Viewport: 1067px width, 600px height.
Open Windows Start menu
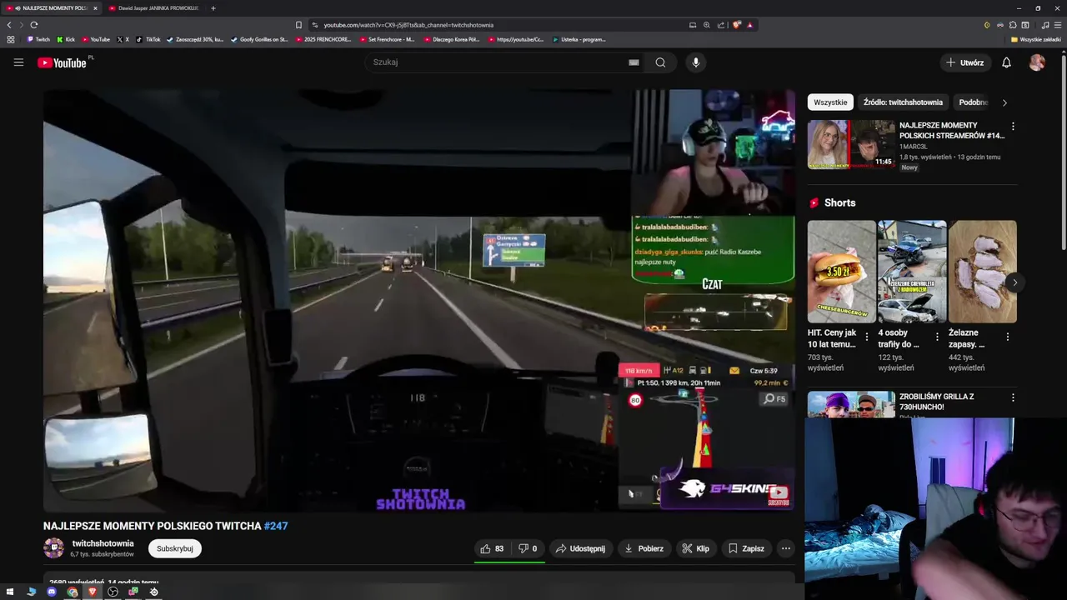(10, 592)
